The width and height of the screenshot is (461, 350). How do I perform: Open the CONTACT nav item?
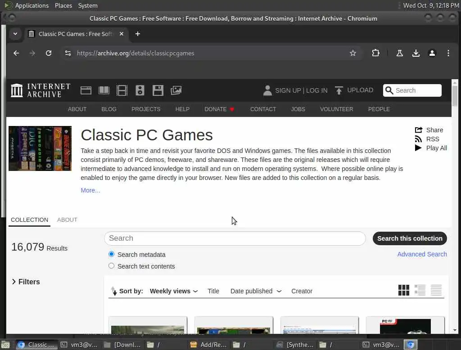click(x=263, y=109)
